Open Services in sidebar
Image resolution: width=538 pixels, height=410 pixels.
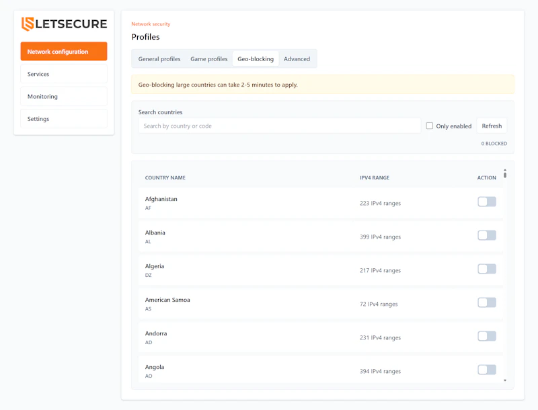click(64, 74)
